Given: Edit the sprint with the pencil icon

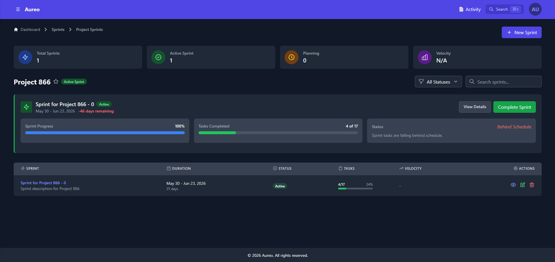Looking at the screenshot, I should tap(522, 185).
